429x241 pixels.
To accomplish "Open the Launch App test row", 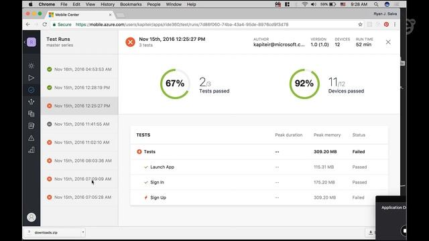I will pyautogui.click(x=259, y=167).
